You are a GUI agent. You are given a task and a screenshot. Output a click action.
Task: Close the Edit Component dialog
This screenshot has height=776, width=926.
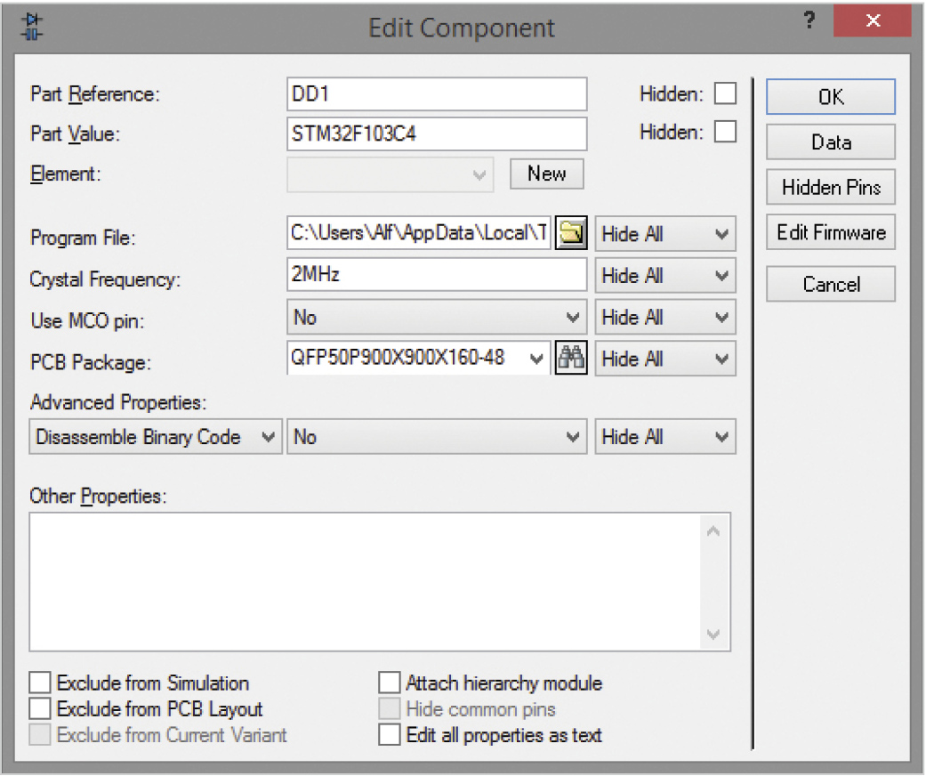click(x=873, y=21)
